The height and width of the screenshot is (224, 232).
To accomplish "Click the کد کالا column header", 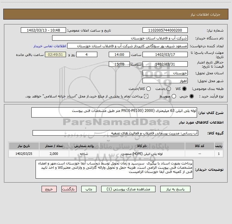I will [x=199, y=146].
